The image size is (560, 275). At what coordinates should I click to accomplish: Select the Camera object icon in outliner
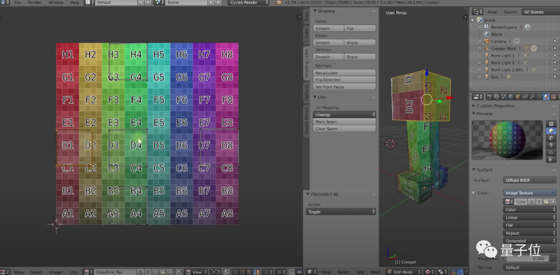coord(487,41)
